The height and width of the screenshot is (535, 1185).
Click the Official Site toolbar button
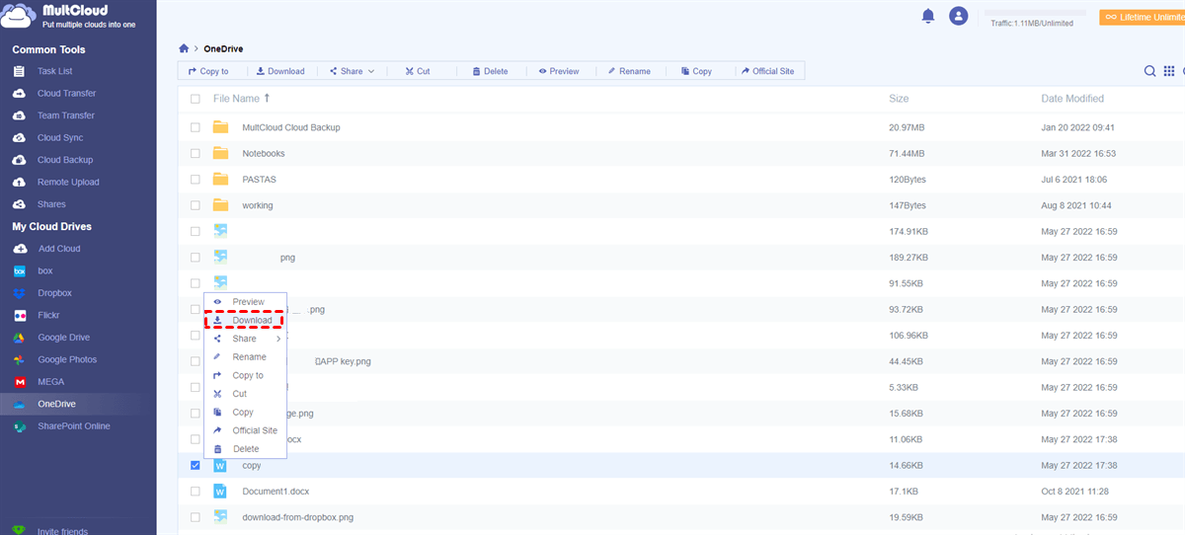pos(767,71)
